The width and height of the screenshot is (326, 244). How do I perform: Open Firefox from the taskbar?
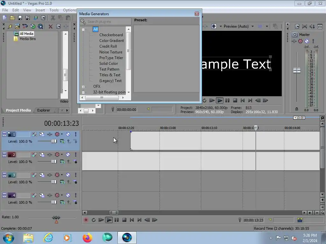(87, 238)
